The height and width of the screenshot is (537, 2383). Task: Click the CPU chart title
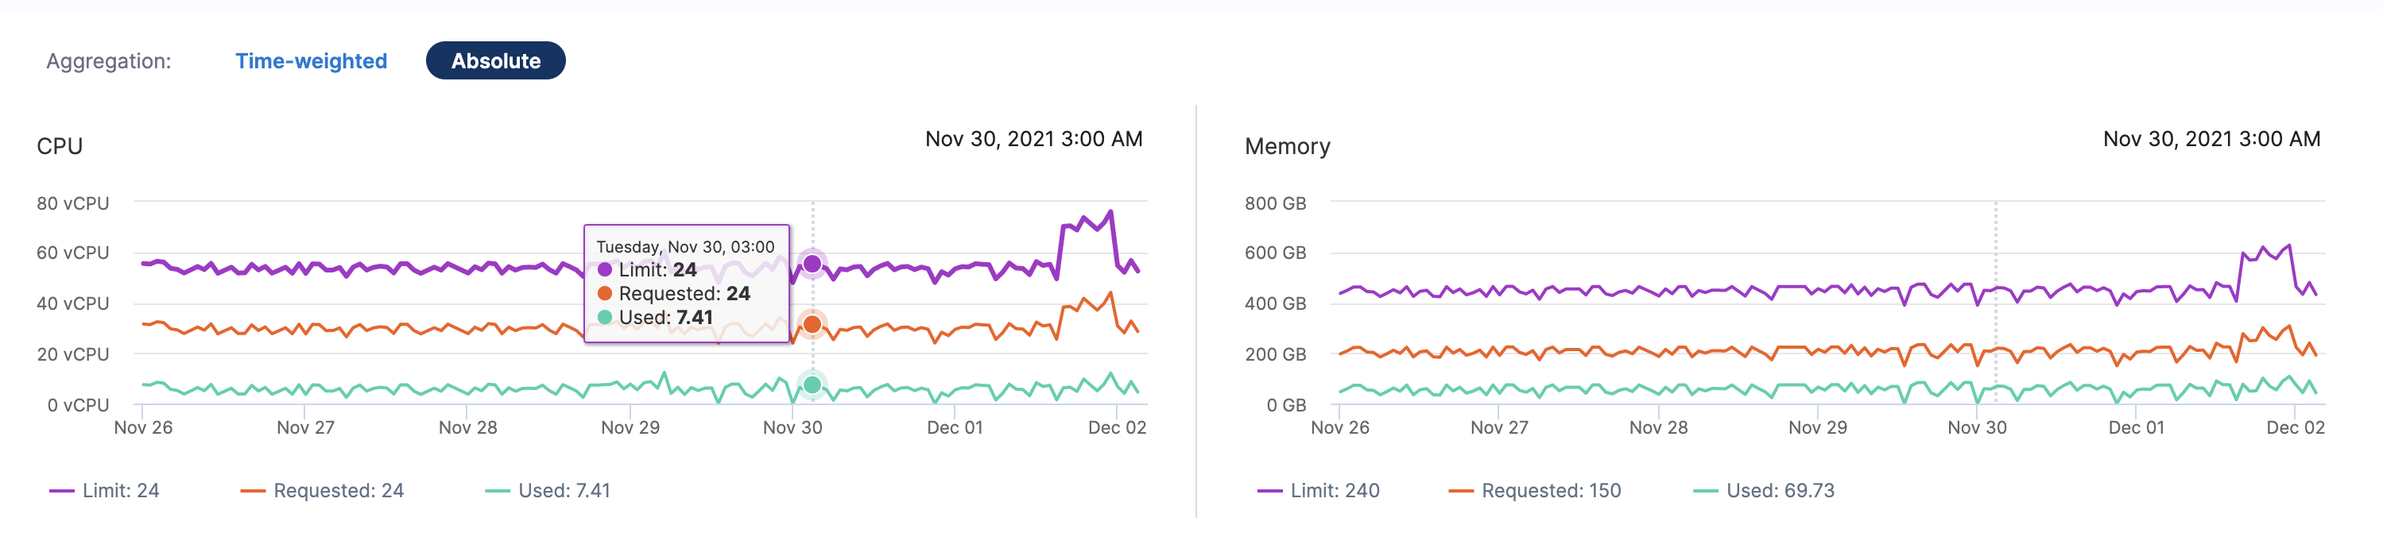tap(60, 146)
